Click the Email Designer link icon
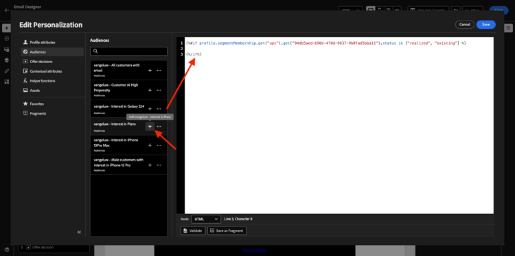The image size is (515, 256). 6,71
